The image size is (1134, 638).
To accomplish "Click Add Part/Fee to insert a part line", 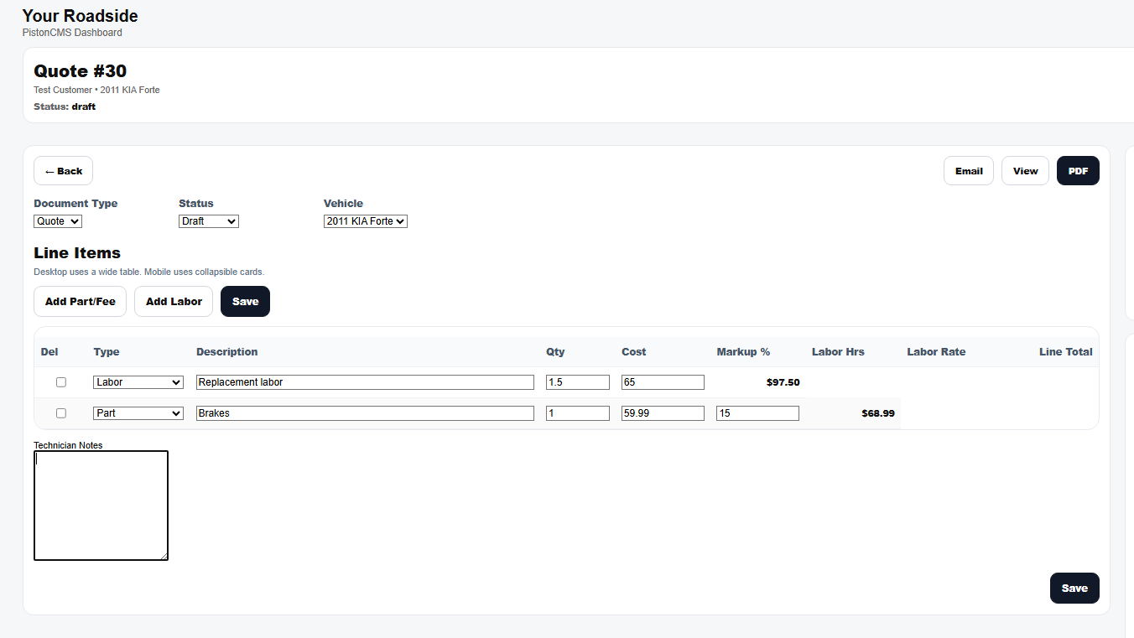I will (x=80, y=301).
